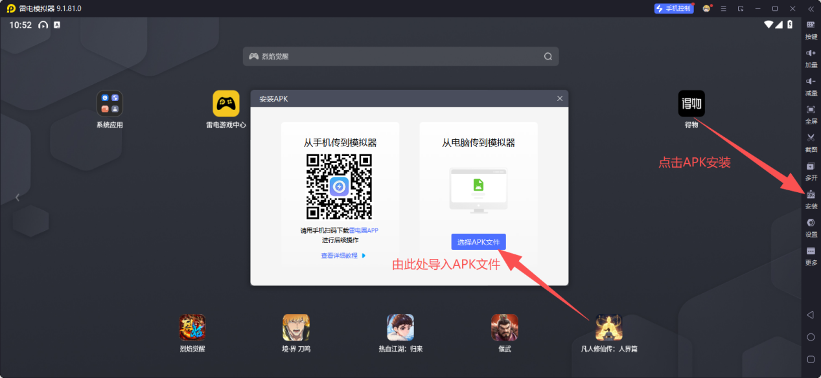Minimize the 雷电模拟器 window
The width and height of the screenshot is (821, 378).
tap(757, 8)
